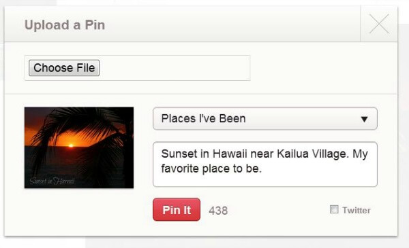Click the empty file path area beside Choose File
This screenshot has height=248, width=409.
click(175, 68)
